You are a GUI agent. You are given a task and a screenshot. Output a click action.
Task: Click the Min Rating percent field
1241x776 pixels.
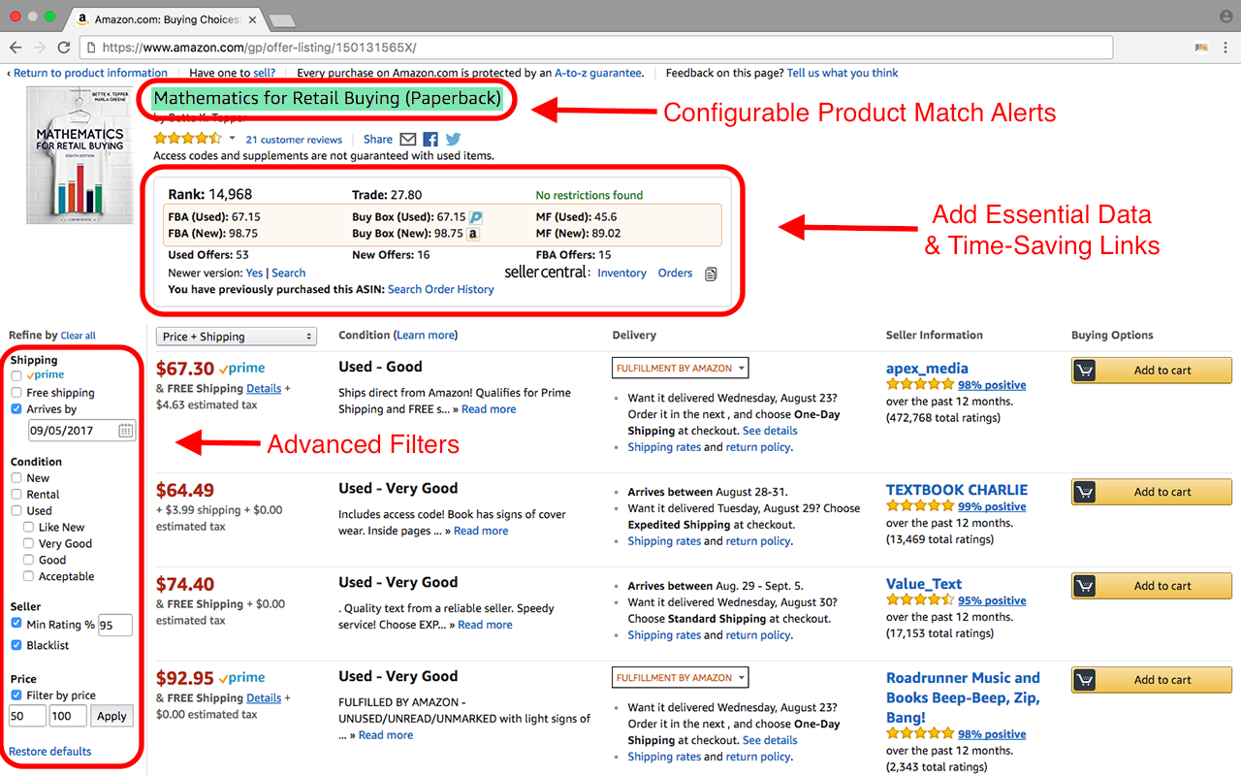(115, 625)
